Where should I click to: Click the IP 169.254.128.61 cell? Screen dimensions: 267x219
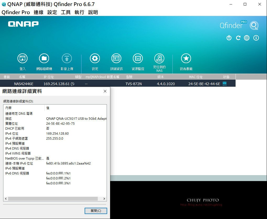(x=59, y=84)
